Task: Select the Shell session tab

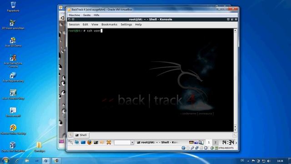Action: [x=81, y=135]
